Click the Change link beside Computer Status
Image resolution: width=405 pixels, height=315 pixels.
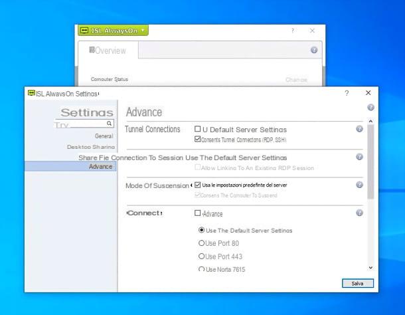click(296, 79)
